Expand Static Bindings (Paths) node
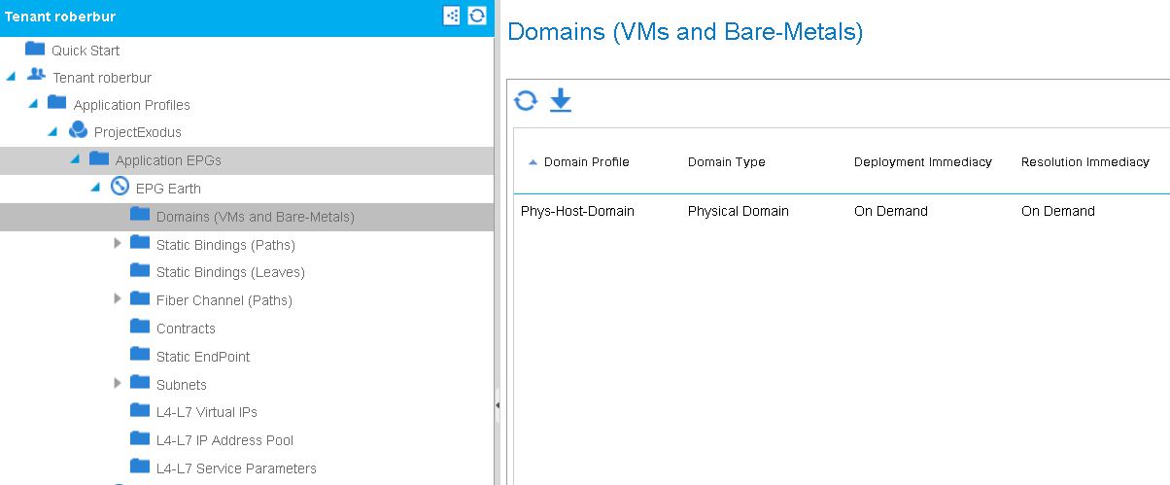 (118, 243)
